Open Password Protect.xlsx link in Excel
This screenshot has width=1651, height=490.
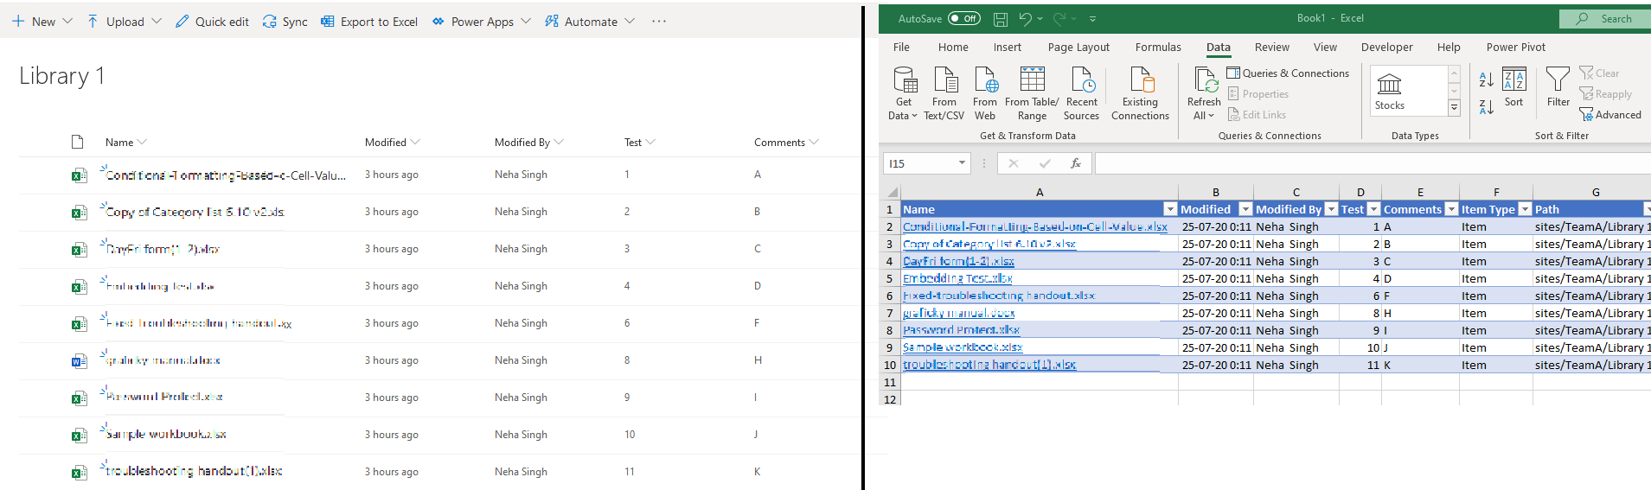pyautogui.click(x=961, y=330)
